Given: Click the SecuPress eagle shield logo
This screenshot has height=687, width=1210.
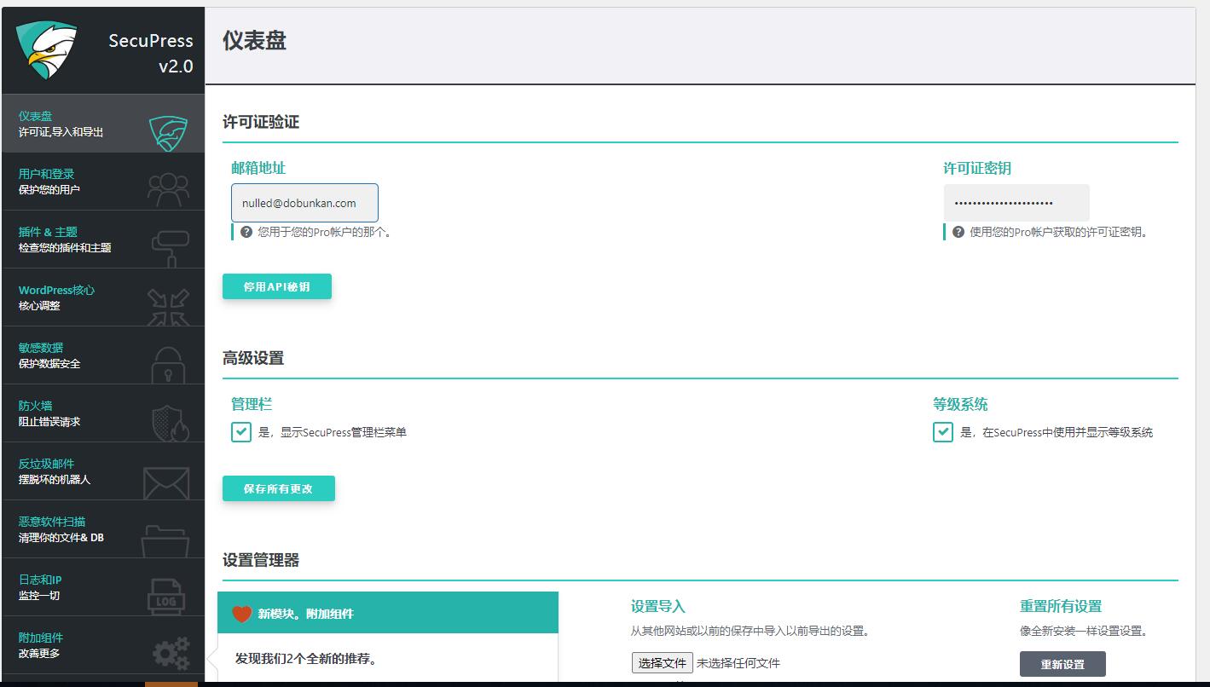Looking at the screenshot, I should pyautogui.click(x=48, y=49).
